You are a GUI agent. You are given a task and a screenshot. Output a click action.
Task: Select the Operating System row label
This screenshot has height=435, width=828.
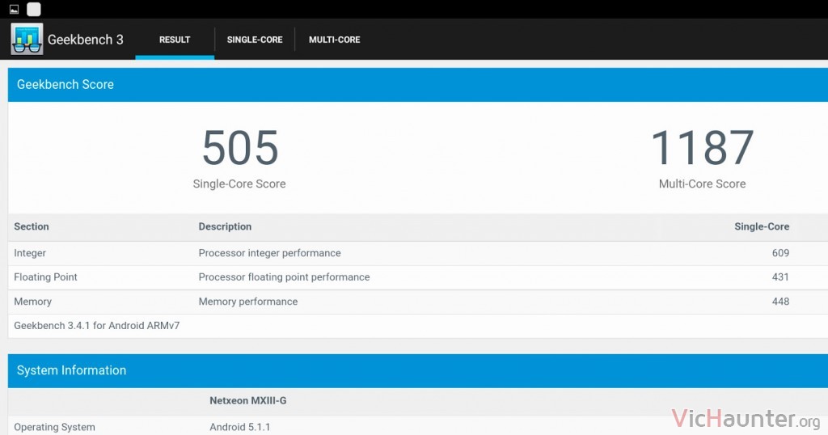click(x=54, y=427)
